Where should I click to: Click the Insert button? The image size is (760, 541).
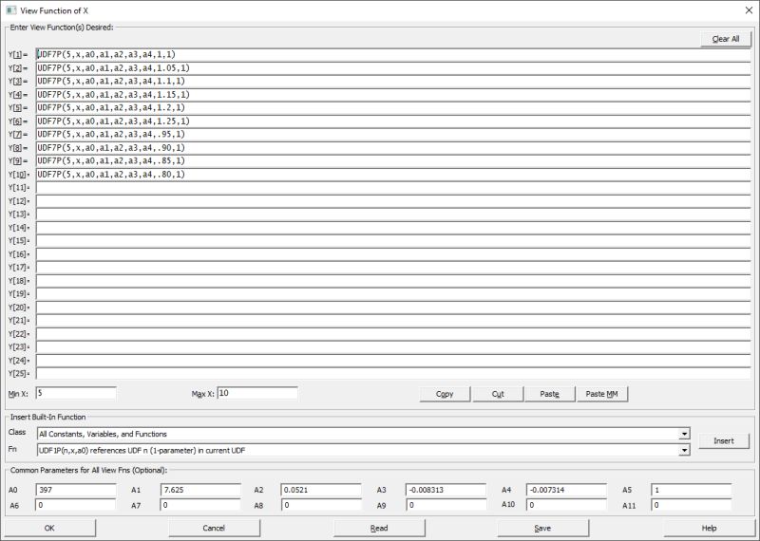coord(724,440)
